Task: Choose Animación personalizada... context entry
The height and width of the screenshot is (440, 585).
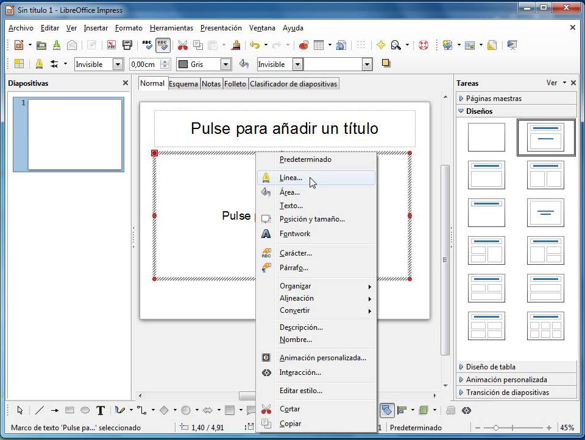Action: point(316,358)
